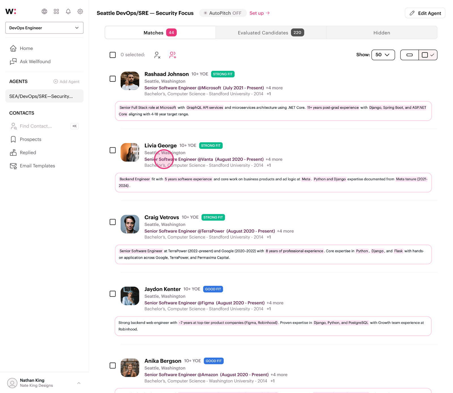Check the box for Anika Bergson
453x393 pixels.
pyautogui.click(x=113, y=366)
